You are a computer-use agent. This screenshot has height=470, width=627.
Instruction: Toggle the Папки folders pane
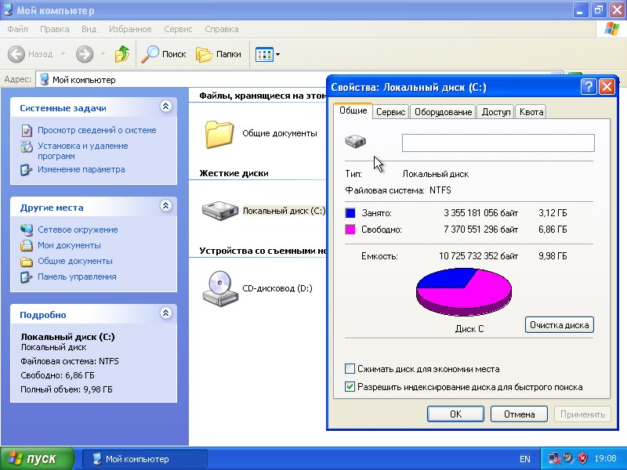pyautogui.click(x=219, y=54)
